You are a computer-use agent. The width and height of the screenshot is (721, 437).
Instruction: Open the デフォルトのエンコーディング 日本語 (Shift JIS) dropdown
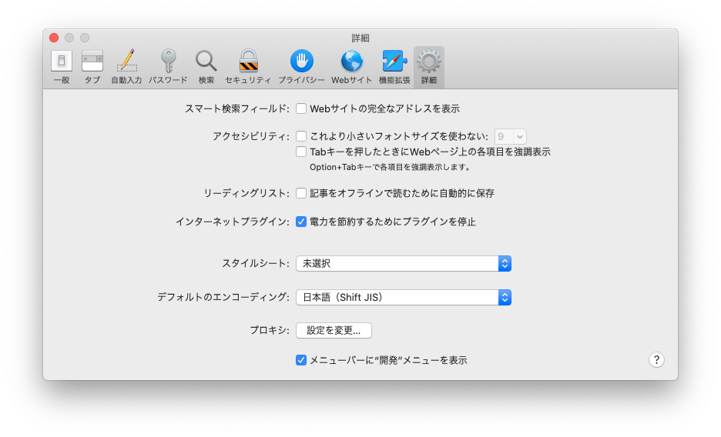click(404, 298)
